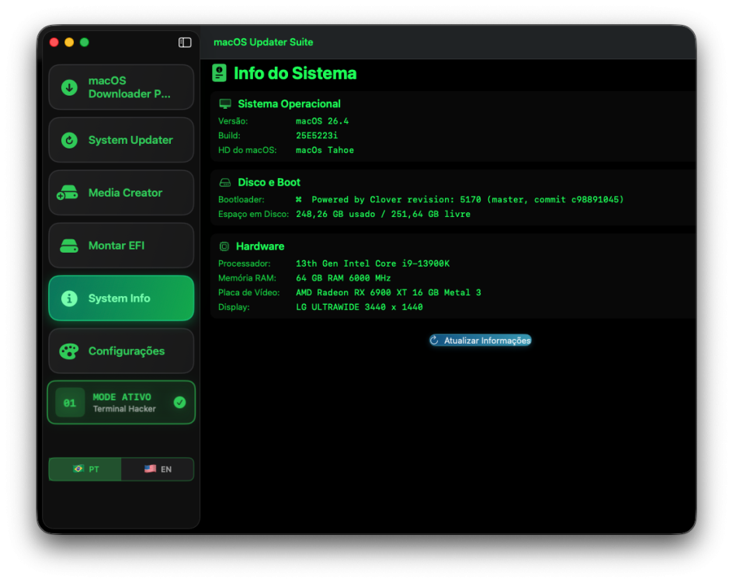The height and width of the screenshot is (583, 733).
Task: Click the System Updater refresh icon
Action: (69, 140)
